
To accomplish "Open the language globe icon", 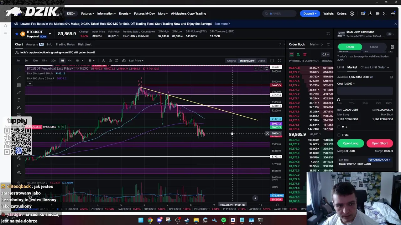I will click(378, 13).
